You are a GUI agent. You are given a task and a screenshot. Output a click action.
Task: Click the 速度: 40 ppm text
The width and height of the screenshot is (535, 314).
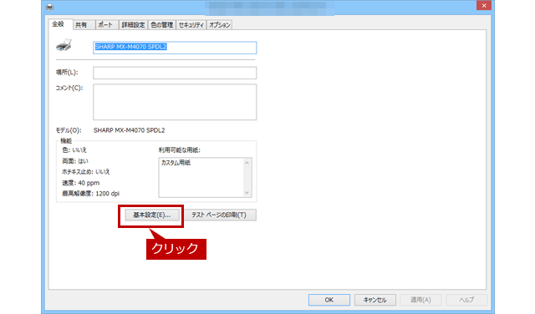[80, 183]
